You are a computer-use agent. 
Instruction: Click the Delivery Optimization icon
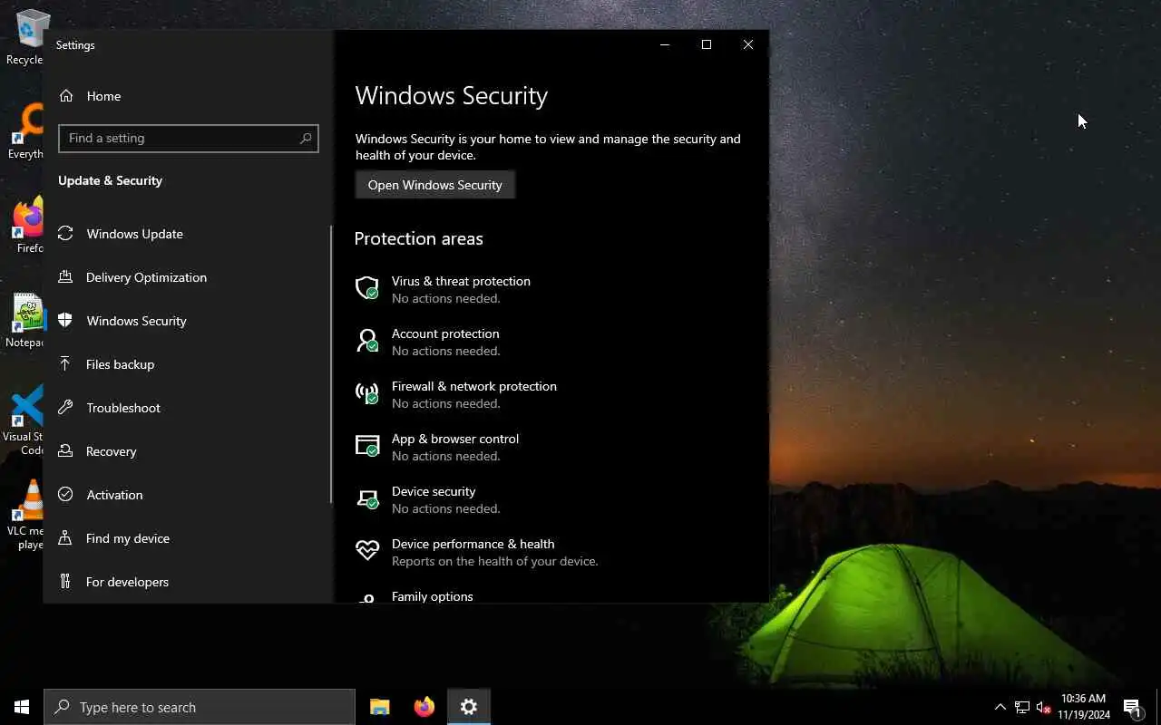65,277
